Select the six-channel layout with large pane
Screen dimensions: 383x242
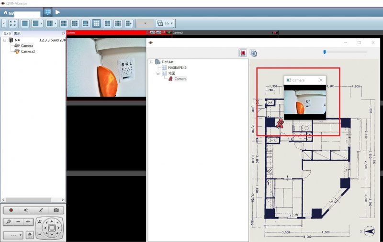(75, 23)
